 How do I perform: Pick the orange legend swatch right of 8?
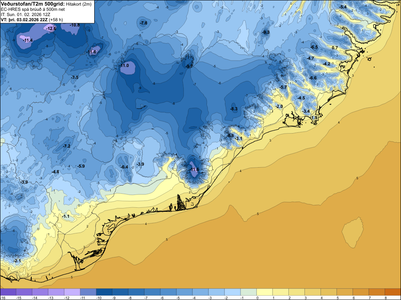click(x=393, y=292)
